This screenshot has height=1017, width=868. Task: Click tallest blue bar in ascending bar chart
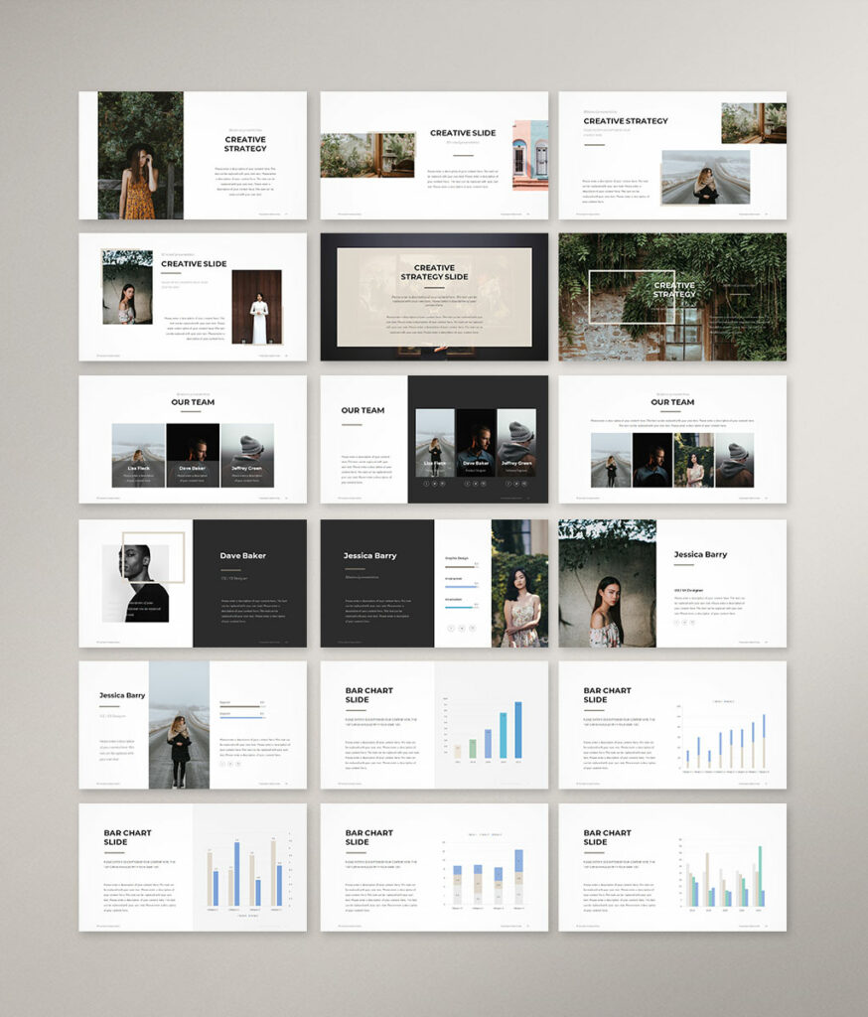[x=518, y=730]
